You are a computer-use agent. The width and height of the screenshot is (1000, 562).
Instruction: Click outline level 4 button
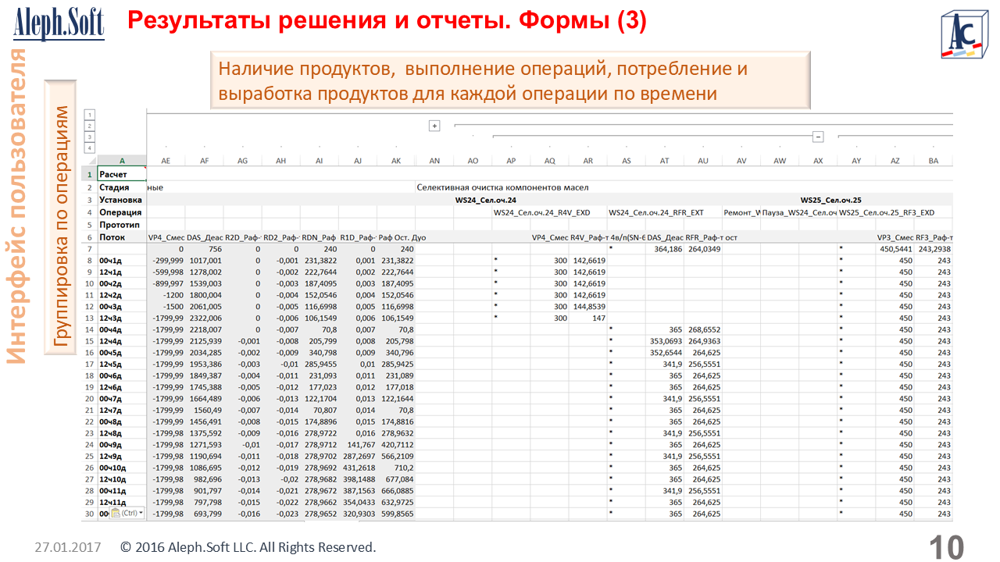[x=89, y=148]
